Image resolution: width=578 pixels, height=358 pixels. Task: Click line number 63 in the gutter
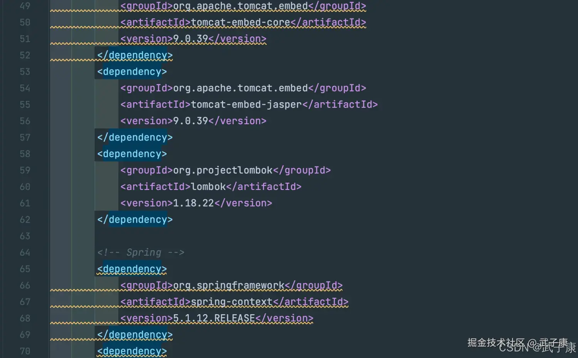[25, 236]
